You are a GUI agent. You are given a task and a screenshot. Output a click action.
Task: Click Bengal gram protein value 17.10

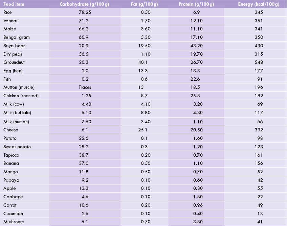pos(197,37)
